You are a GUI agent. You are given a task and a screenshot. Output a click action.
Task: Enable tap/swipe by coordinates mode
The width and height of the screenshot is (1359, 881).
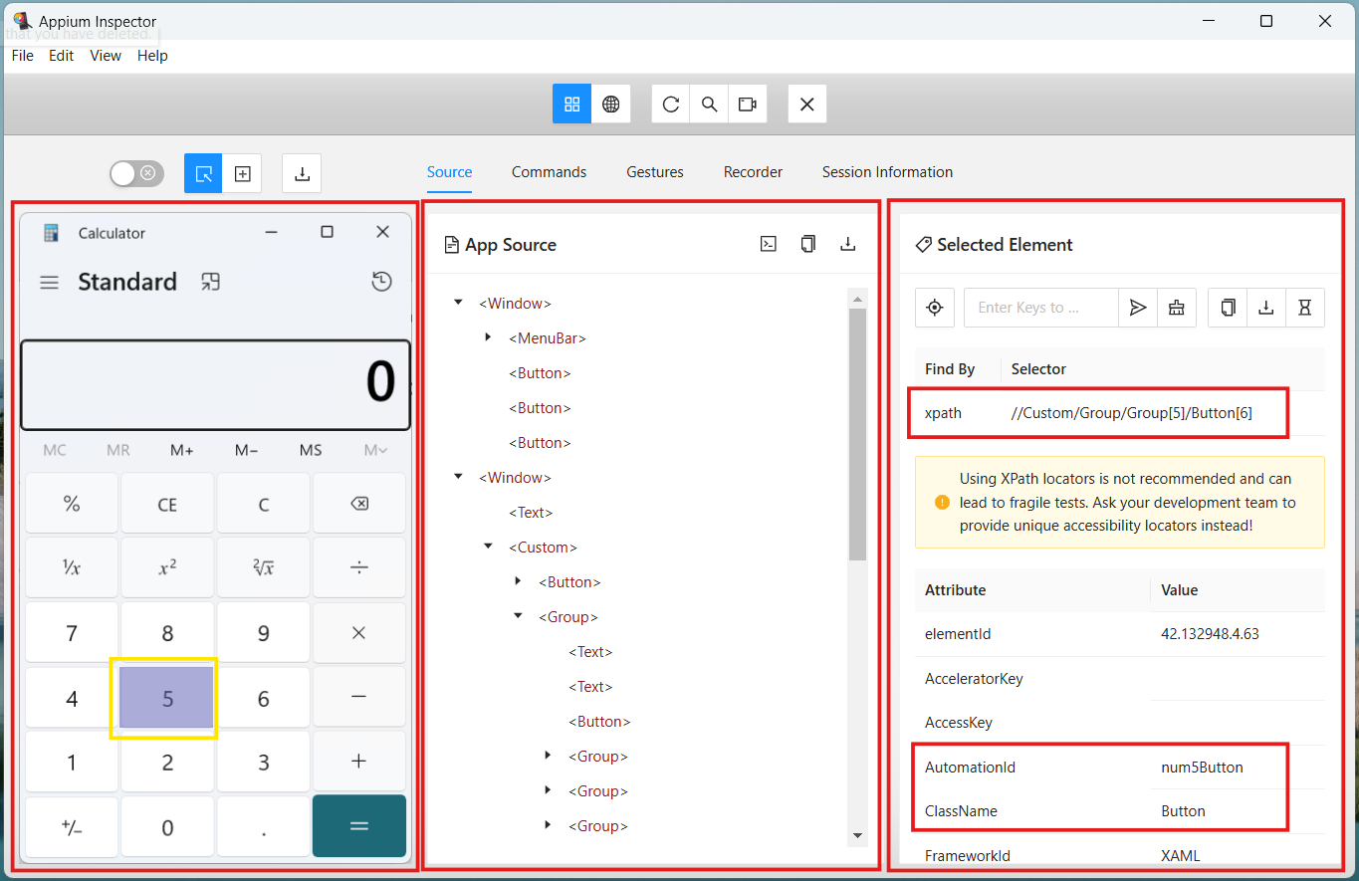242,173
